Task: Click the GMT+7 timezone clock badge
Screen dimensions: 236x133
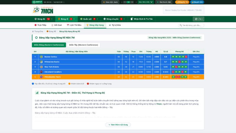Action: pyautogui.click(x=37, y=2)
